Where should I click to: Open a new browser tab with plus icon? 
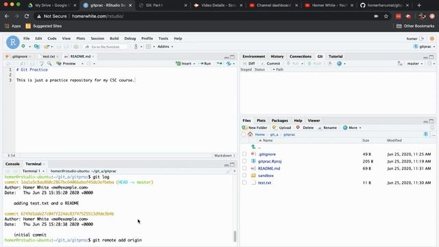pyautogui.click(x=419, y=5)
